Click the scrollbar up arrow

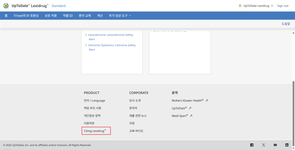[293, 33]
